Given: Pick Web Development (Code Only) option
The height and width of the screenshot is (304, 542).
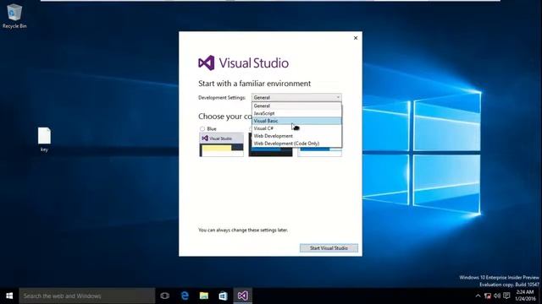Looking at the screenshot, I should [296, 144].
